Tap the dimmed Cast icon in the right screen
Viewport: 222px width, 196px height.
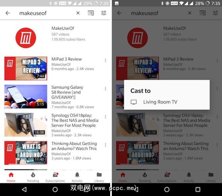(x=203, y=13)
